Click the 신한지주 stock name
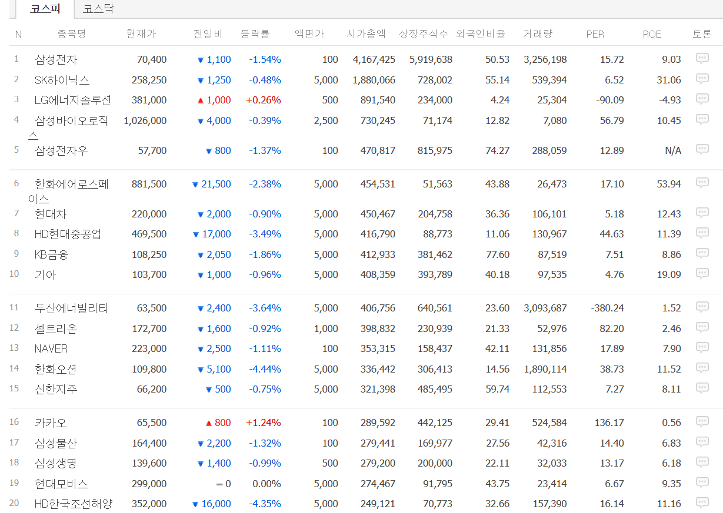 point(56,389)
